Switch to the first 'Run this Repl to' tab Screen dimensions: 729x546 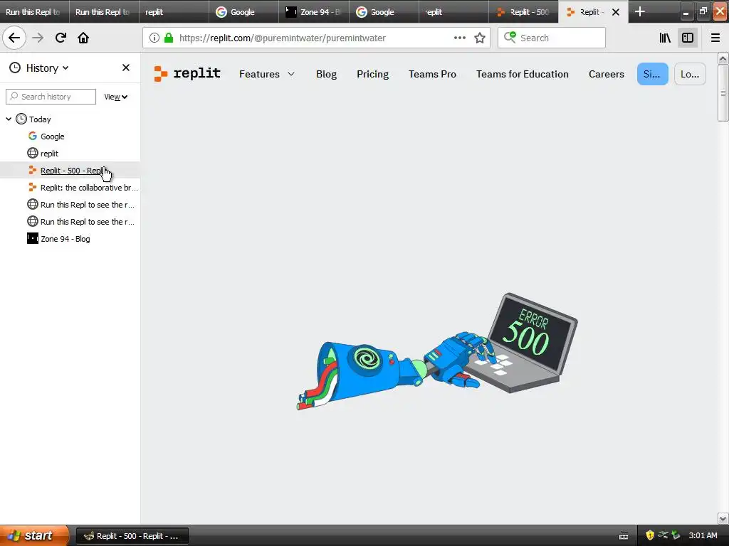tap(34, 11)
